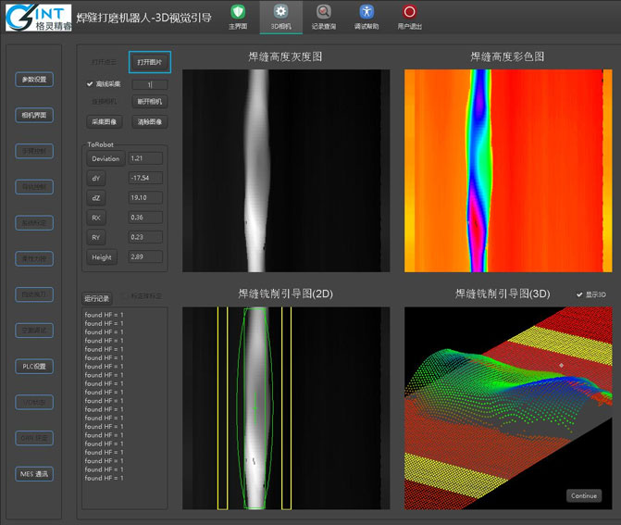The image size is (621, 525).
Task: Click the 打开图片 button
Action: point(150,62)
